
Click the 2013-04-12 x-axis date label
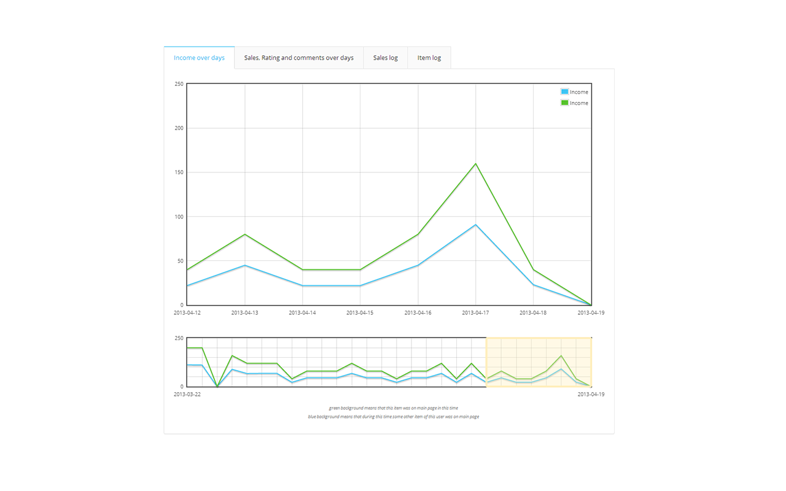point(187,313)
